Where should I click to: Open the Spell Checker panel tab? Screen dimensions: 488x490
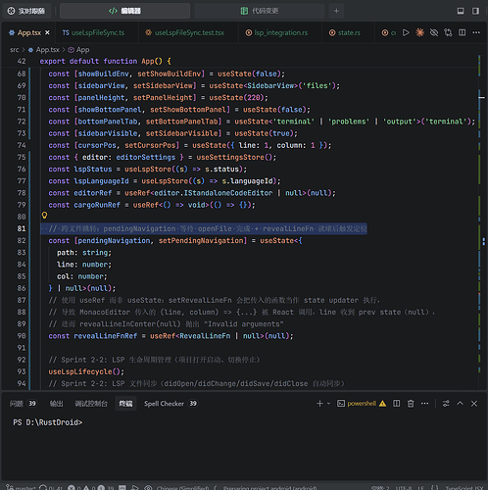[x=171, y=404]
